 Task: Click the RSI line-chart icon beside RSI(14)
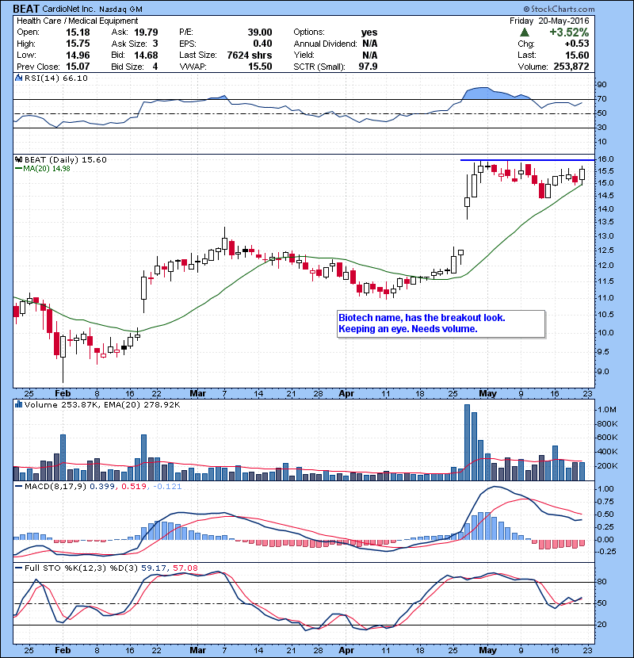[x=18, y=78]
